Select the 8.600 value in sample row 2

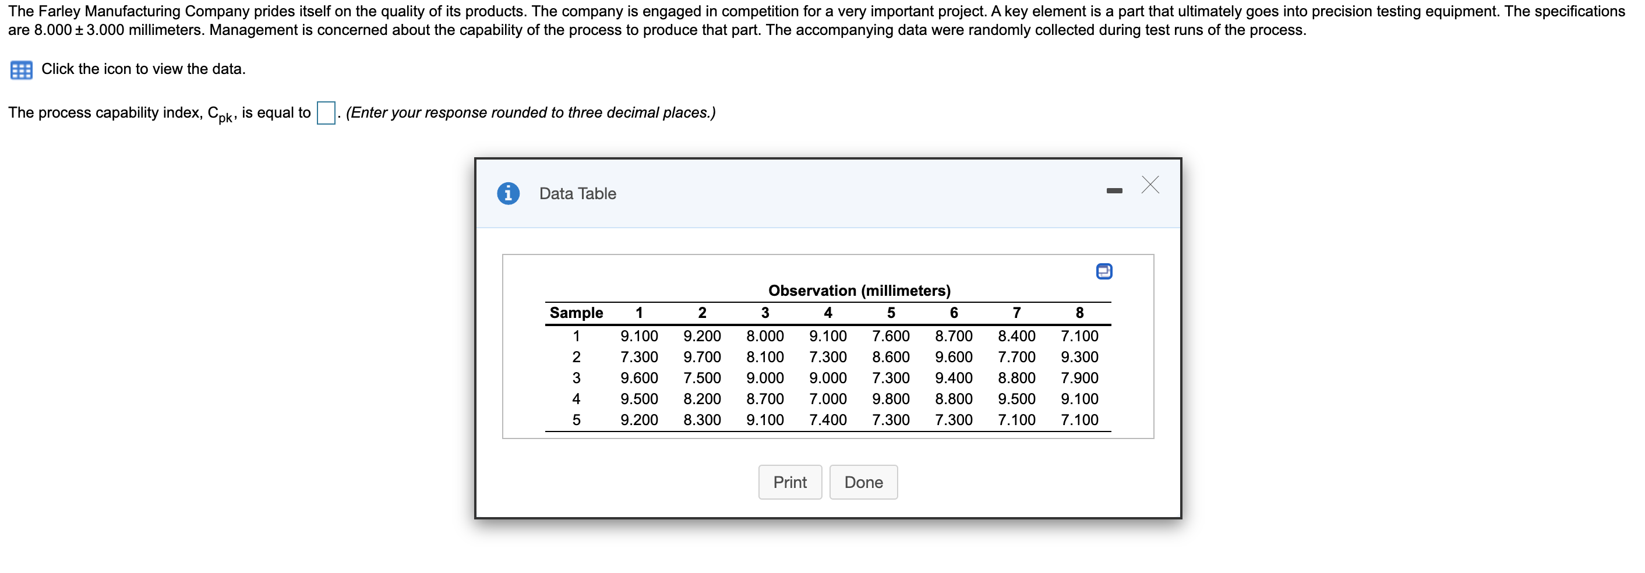pos(891,357)
